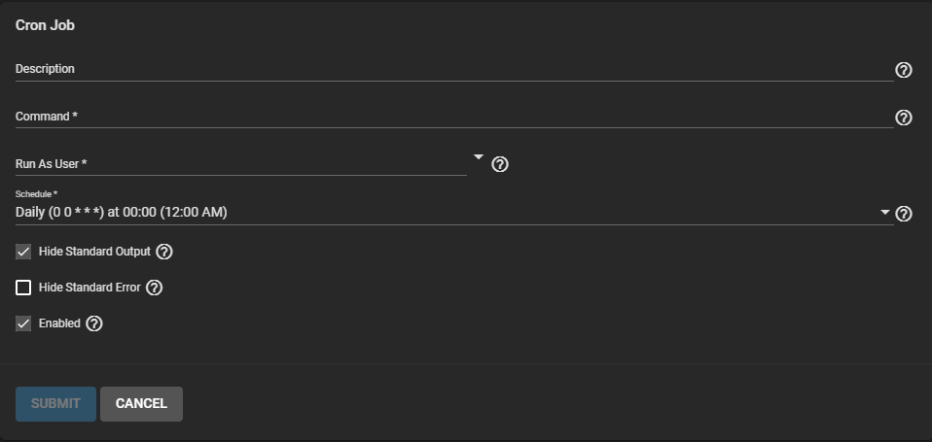Open Schedule dropdown arrow

[x=884, y=212]
